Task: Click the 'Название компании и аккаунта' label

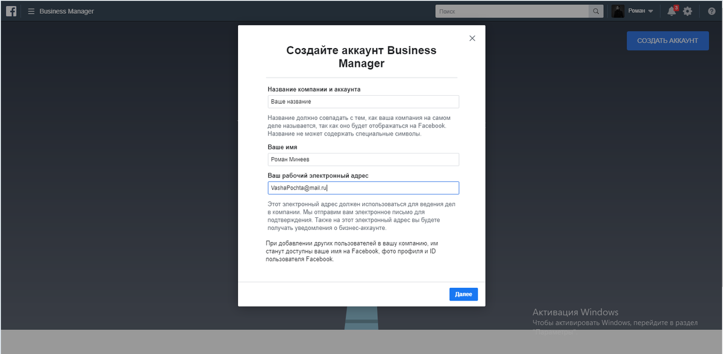Action: pyautogui.click(x=314, y=89)
